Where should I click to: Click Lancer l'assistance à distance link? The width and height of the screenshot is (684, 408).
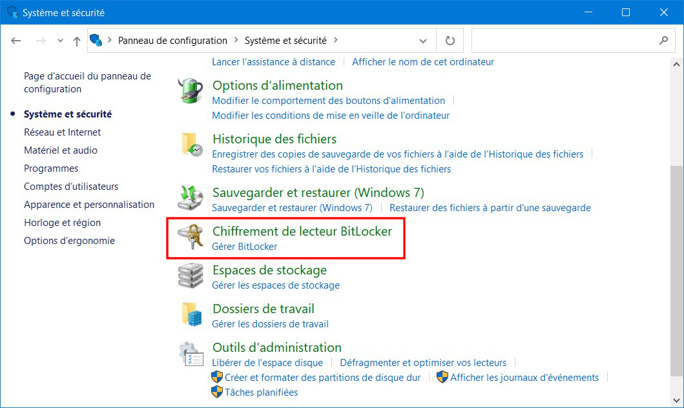coord(273,62)
